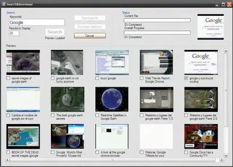Click the Results to Display number field
233x167 pixels.
click(x=14, y=33)
